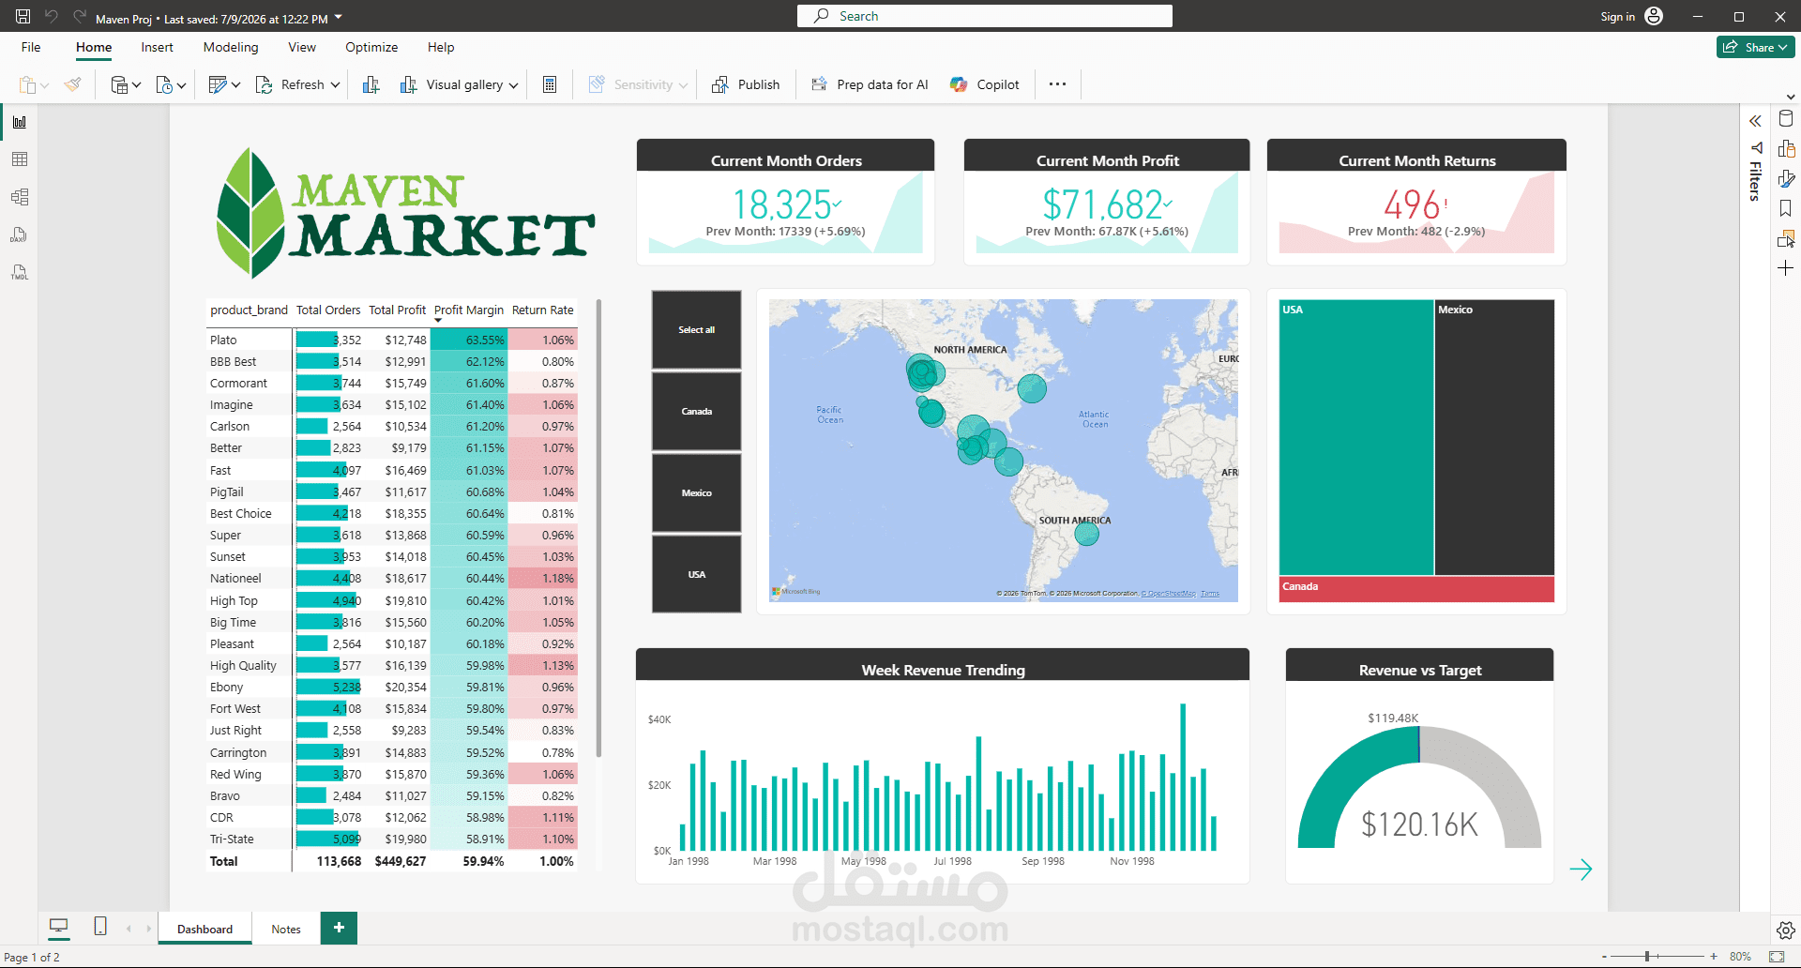1801x968 pixels.
Task: Toggle the USA slicer button
Action: pos(696,574)
